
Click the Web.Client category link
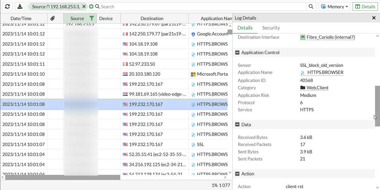coord(317,88)
